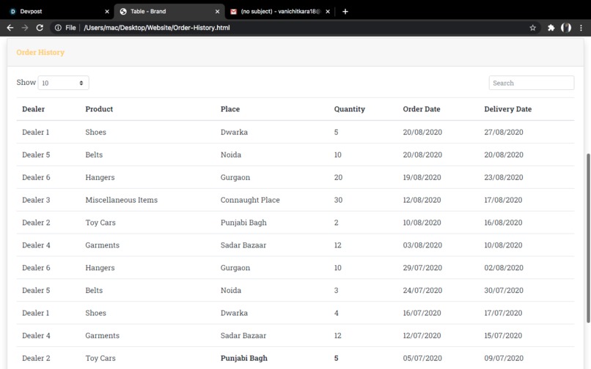Click delivery date 27/08/2020
This screenshot has height=369, width=591.
coord(504,133)
